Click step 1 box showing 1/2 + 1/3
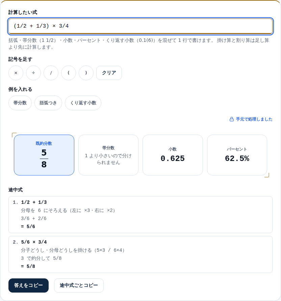 [140, 215]
